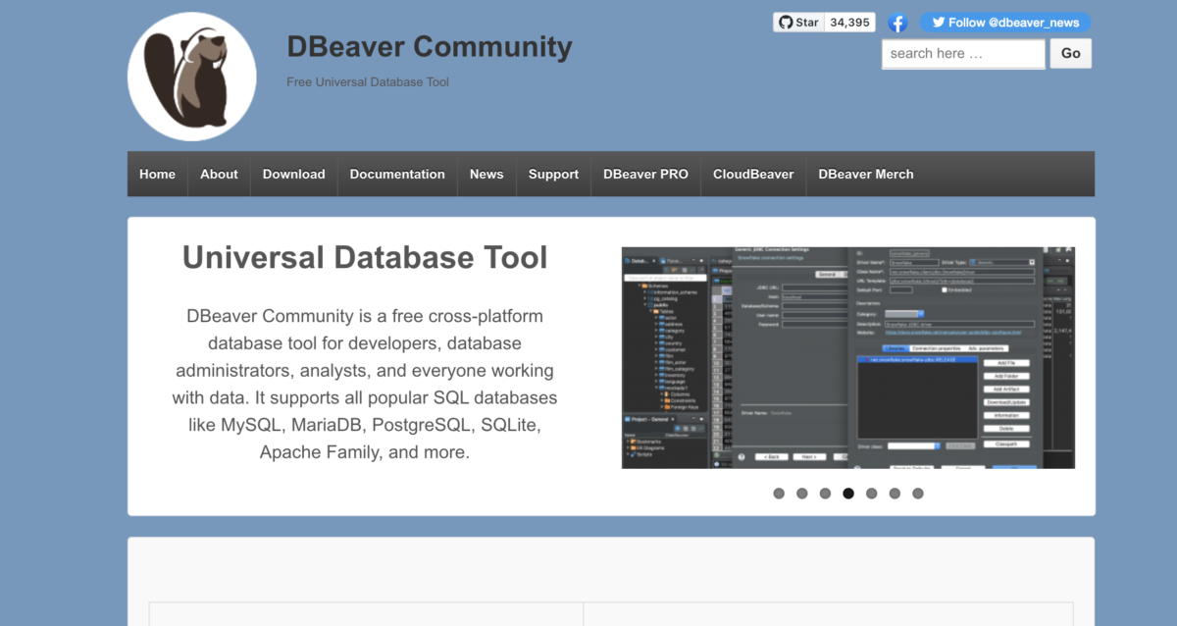The width and height of the screenshot is (1177, 626).
Task: Open the Documentation menu item
Action: tap(397, 174)
